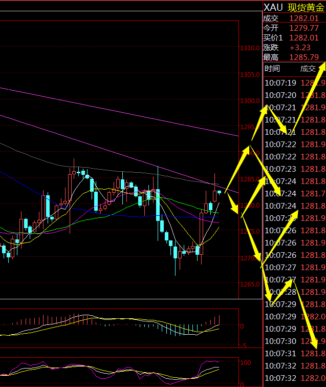
Task: Select the 10:07:30 tick row
Action: coord(294,341)
